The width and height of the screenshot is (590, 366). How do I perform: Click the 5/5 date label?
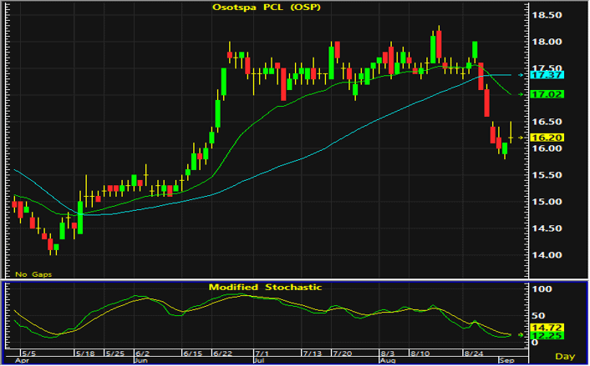tap(29, 353)
